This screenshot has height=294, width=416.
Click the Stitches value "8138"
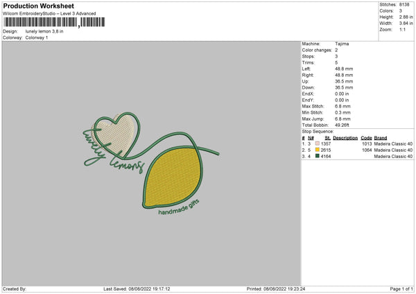click(404, 5)
